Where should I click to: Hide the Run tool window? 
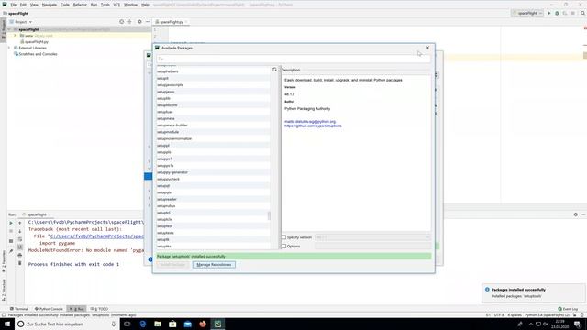[583, 214]
